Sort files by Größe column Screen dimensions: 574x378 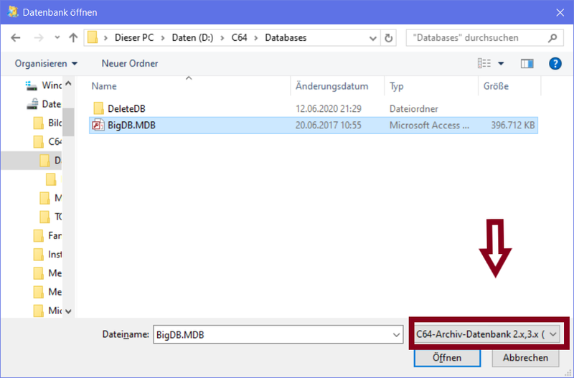496,86
